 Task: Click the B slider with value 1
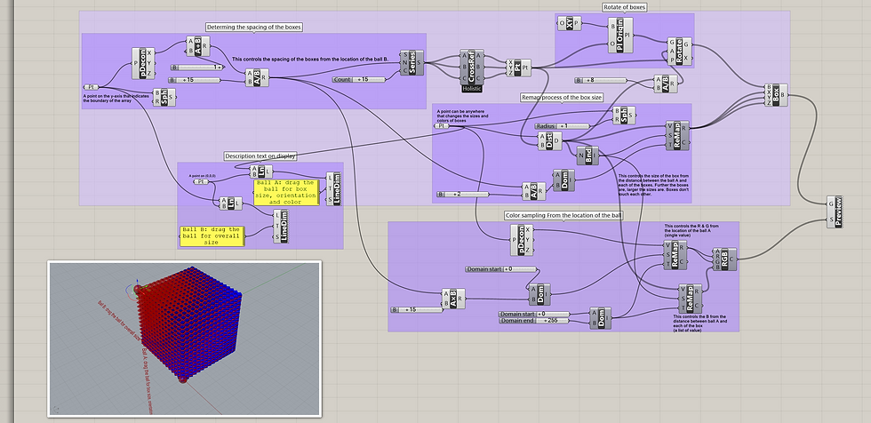point(197,68)
